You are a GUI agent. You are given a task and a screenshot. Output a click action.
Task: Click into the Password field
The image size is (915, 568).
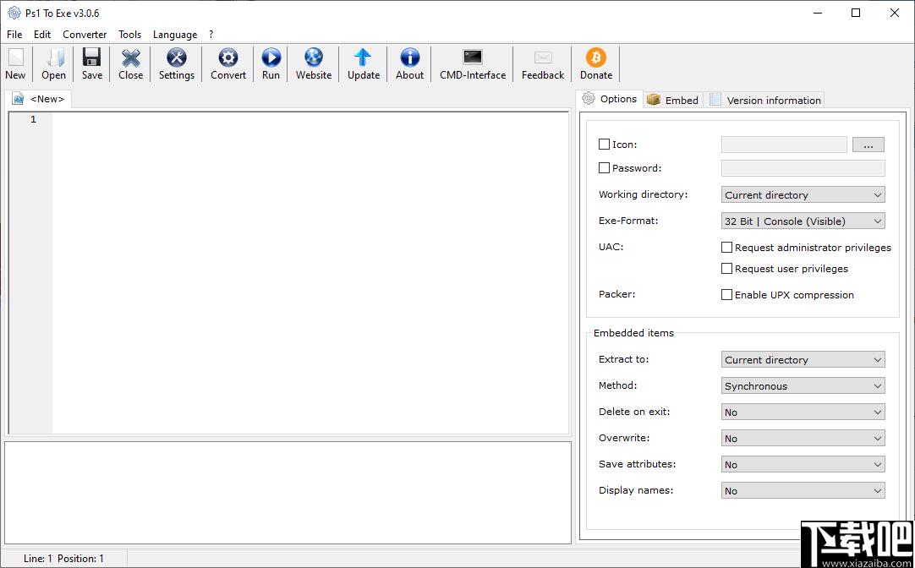coord(803,168)
